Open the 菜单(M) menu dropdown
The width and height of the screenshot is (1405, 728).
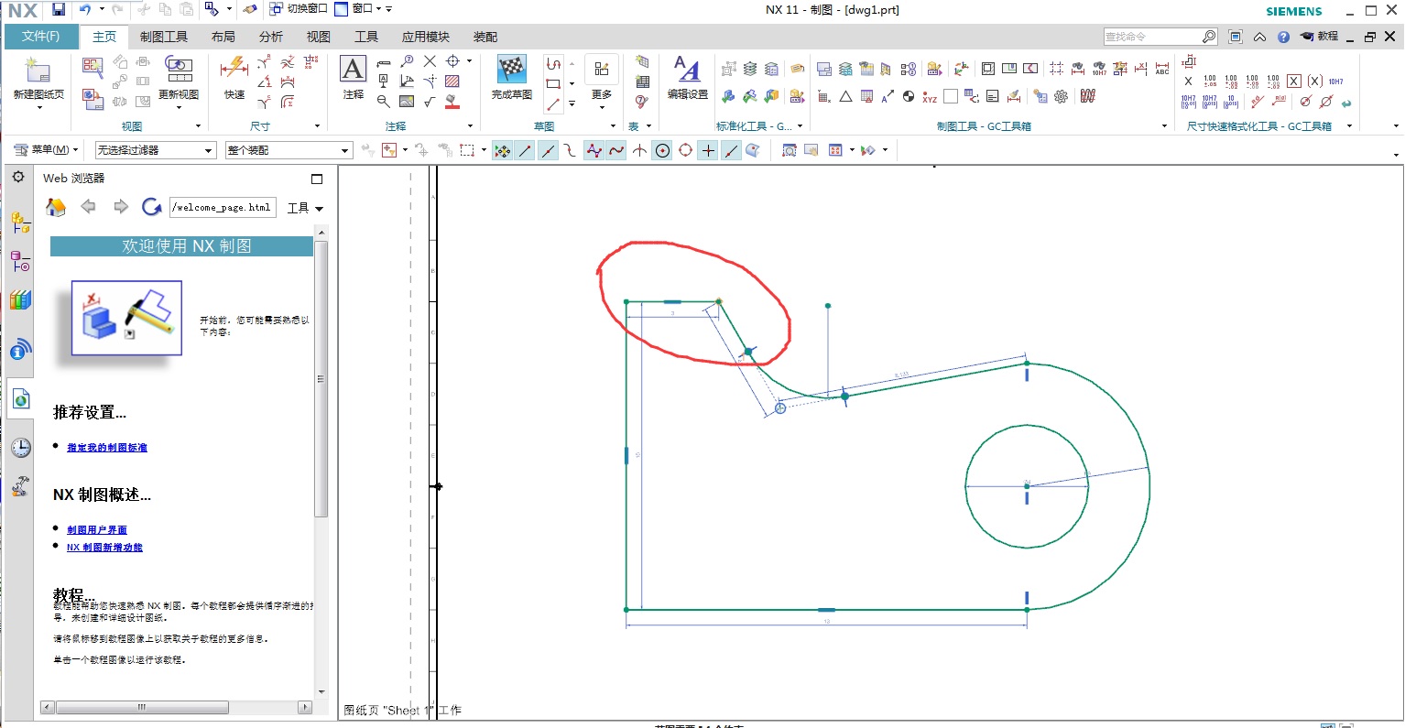click(x=47, y=149)
